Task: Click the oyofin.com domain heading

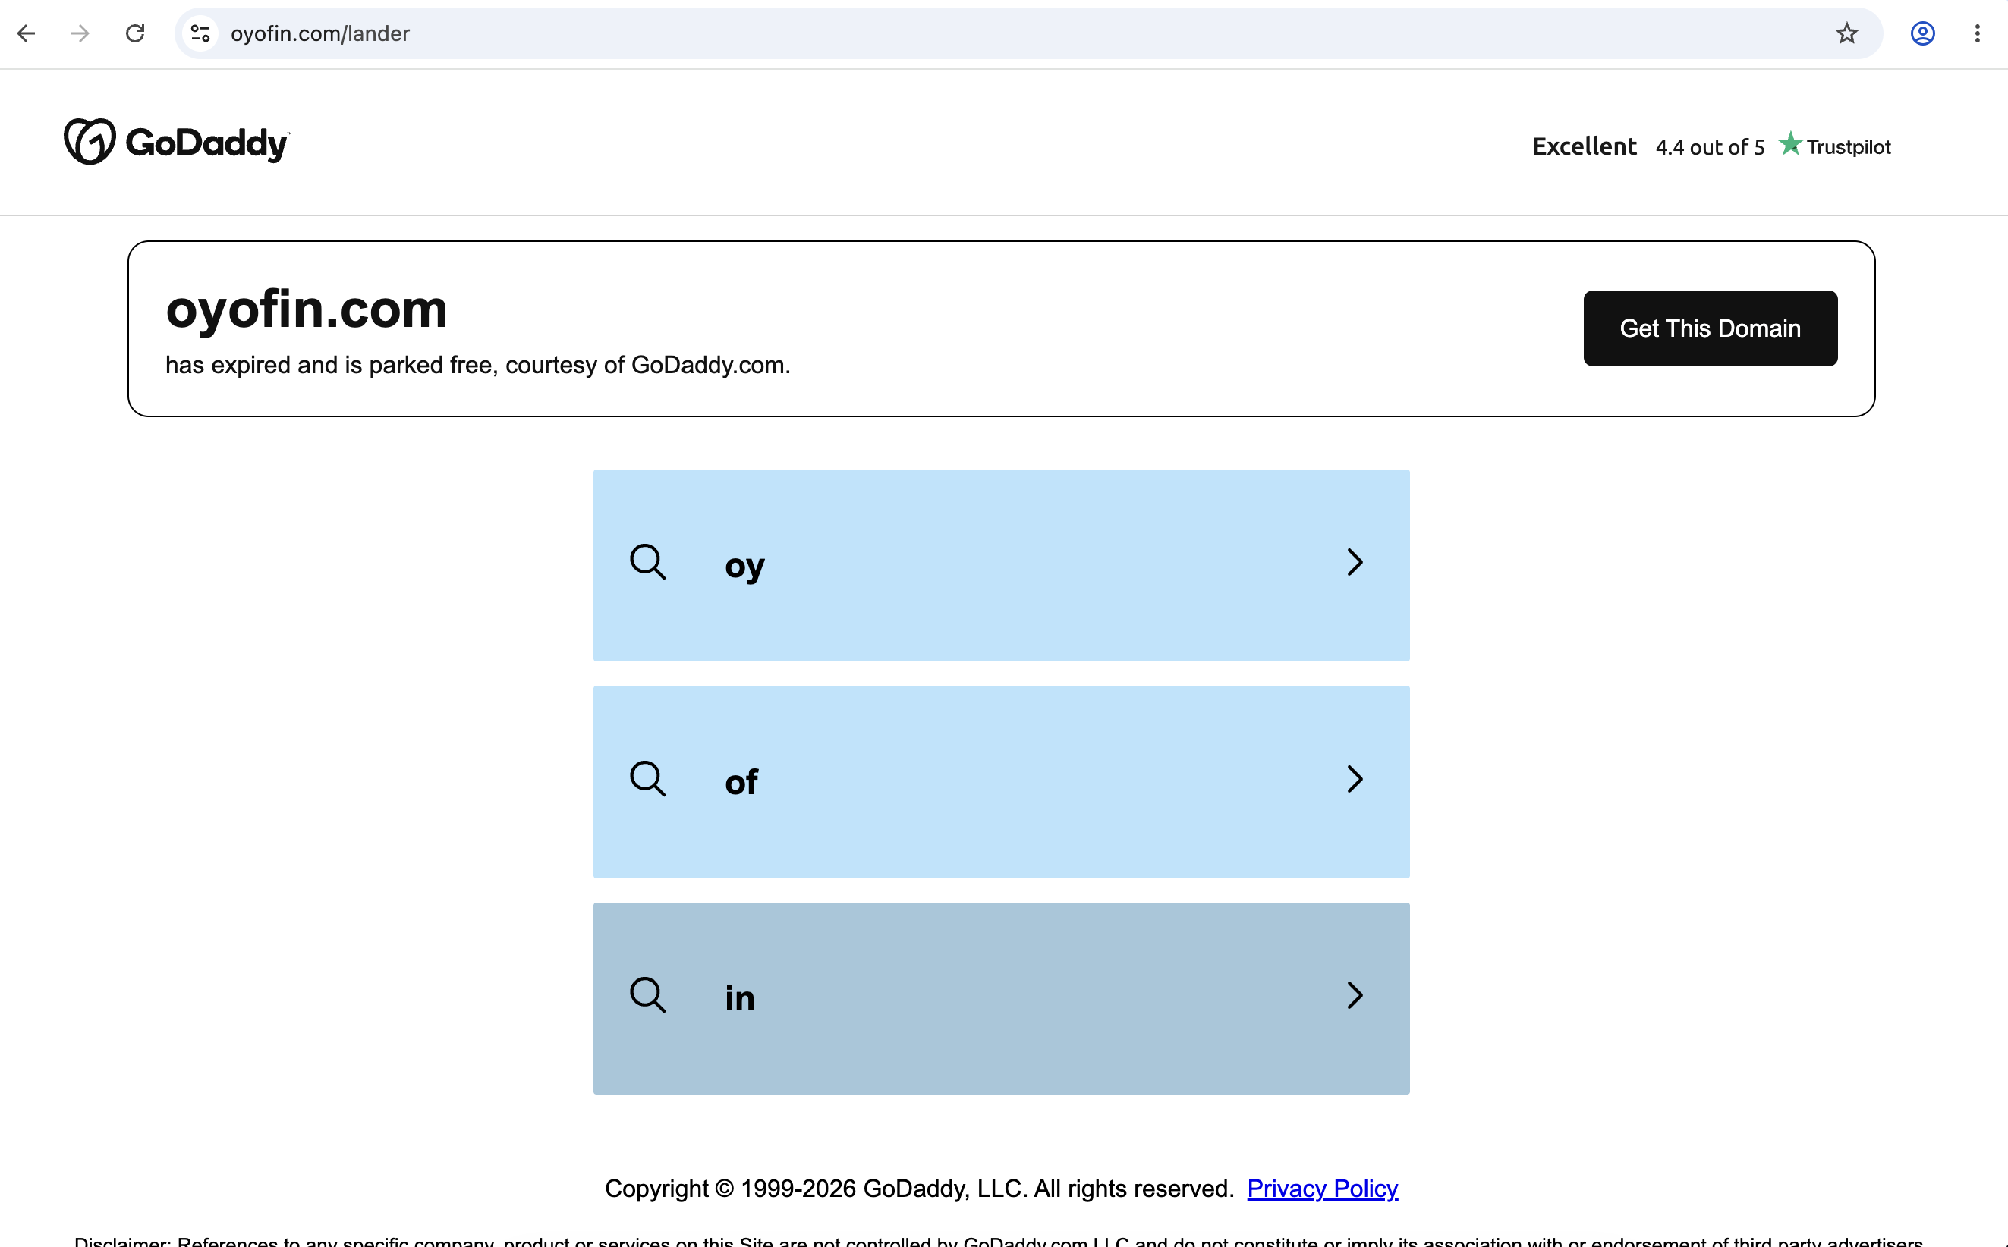Action: (x=306, y=310)
